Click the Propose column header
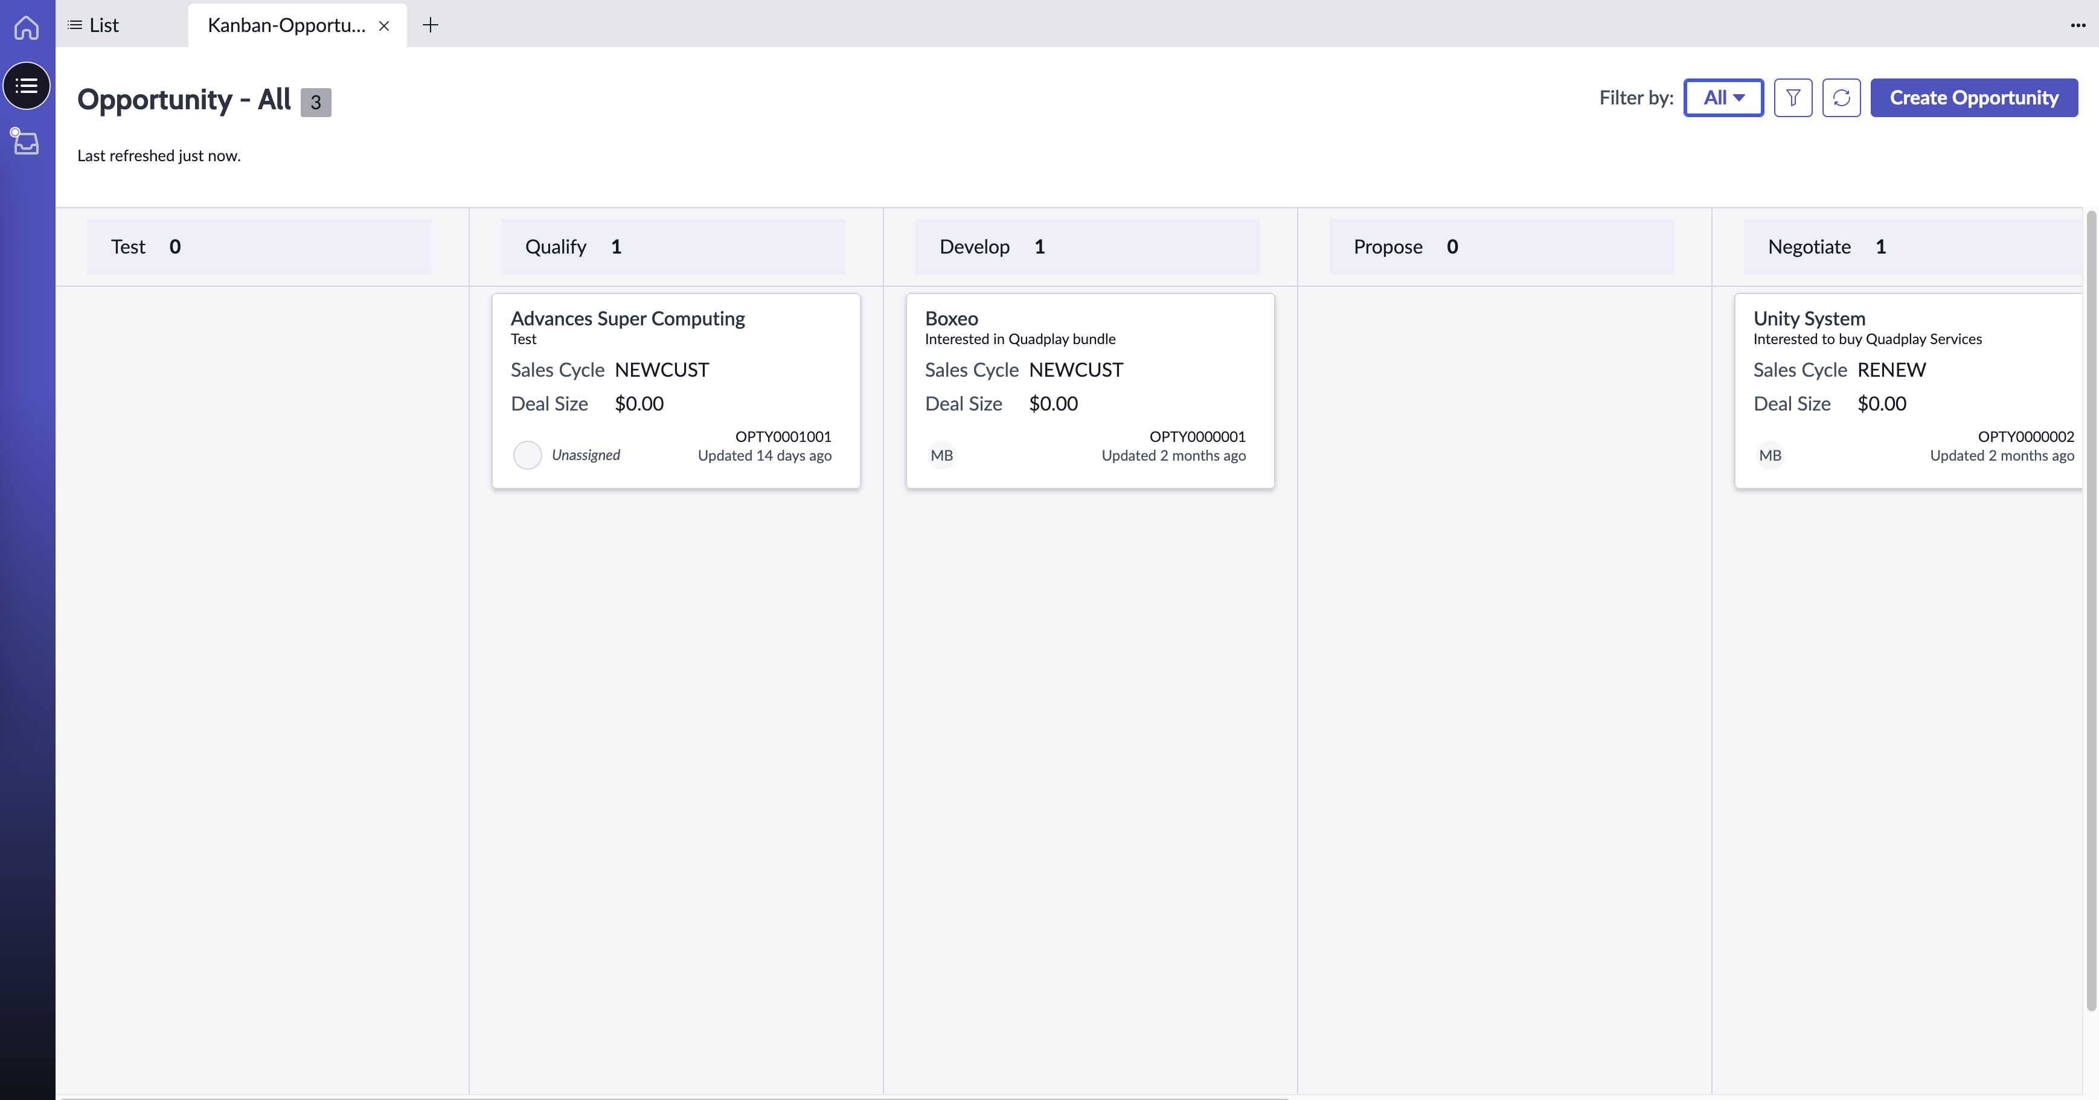Screen dimensions: 2099x1100 (x=1501, y=247)
